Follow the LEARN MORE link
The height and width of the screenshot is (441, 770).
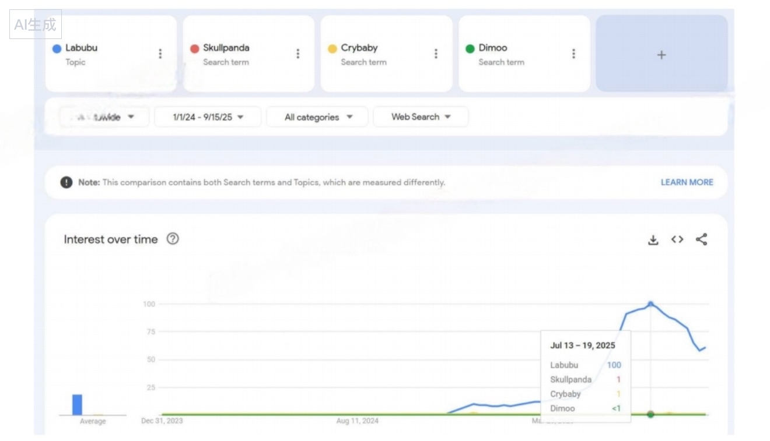(x=687, y=182)
